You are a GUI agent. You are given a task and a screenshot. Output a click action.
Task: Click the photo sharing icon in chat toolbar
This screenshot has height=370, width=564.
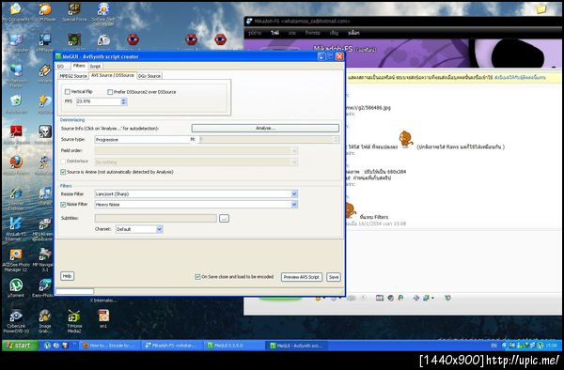click(380, 298)
